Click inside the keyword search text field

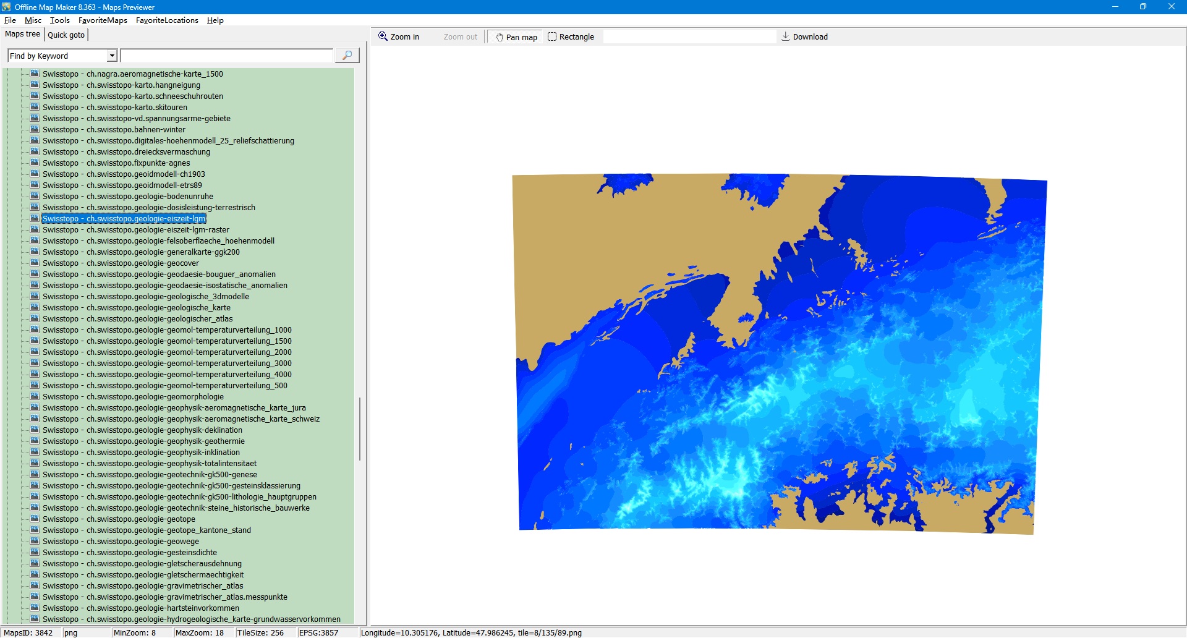pyautogui.click(x=226, y=56)
